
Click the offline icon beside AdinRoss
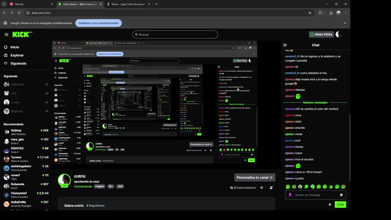[47, 84]
